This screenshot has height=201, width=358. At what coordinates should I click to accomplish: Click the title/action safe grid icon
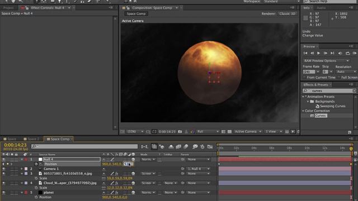coord(148,132)
